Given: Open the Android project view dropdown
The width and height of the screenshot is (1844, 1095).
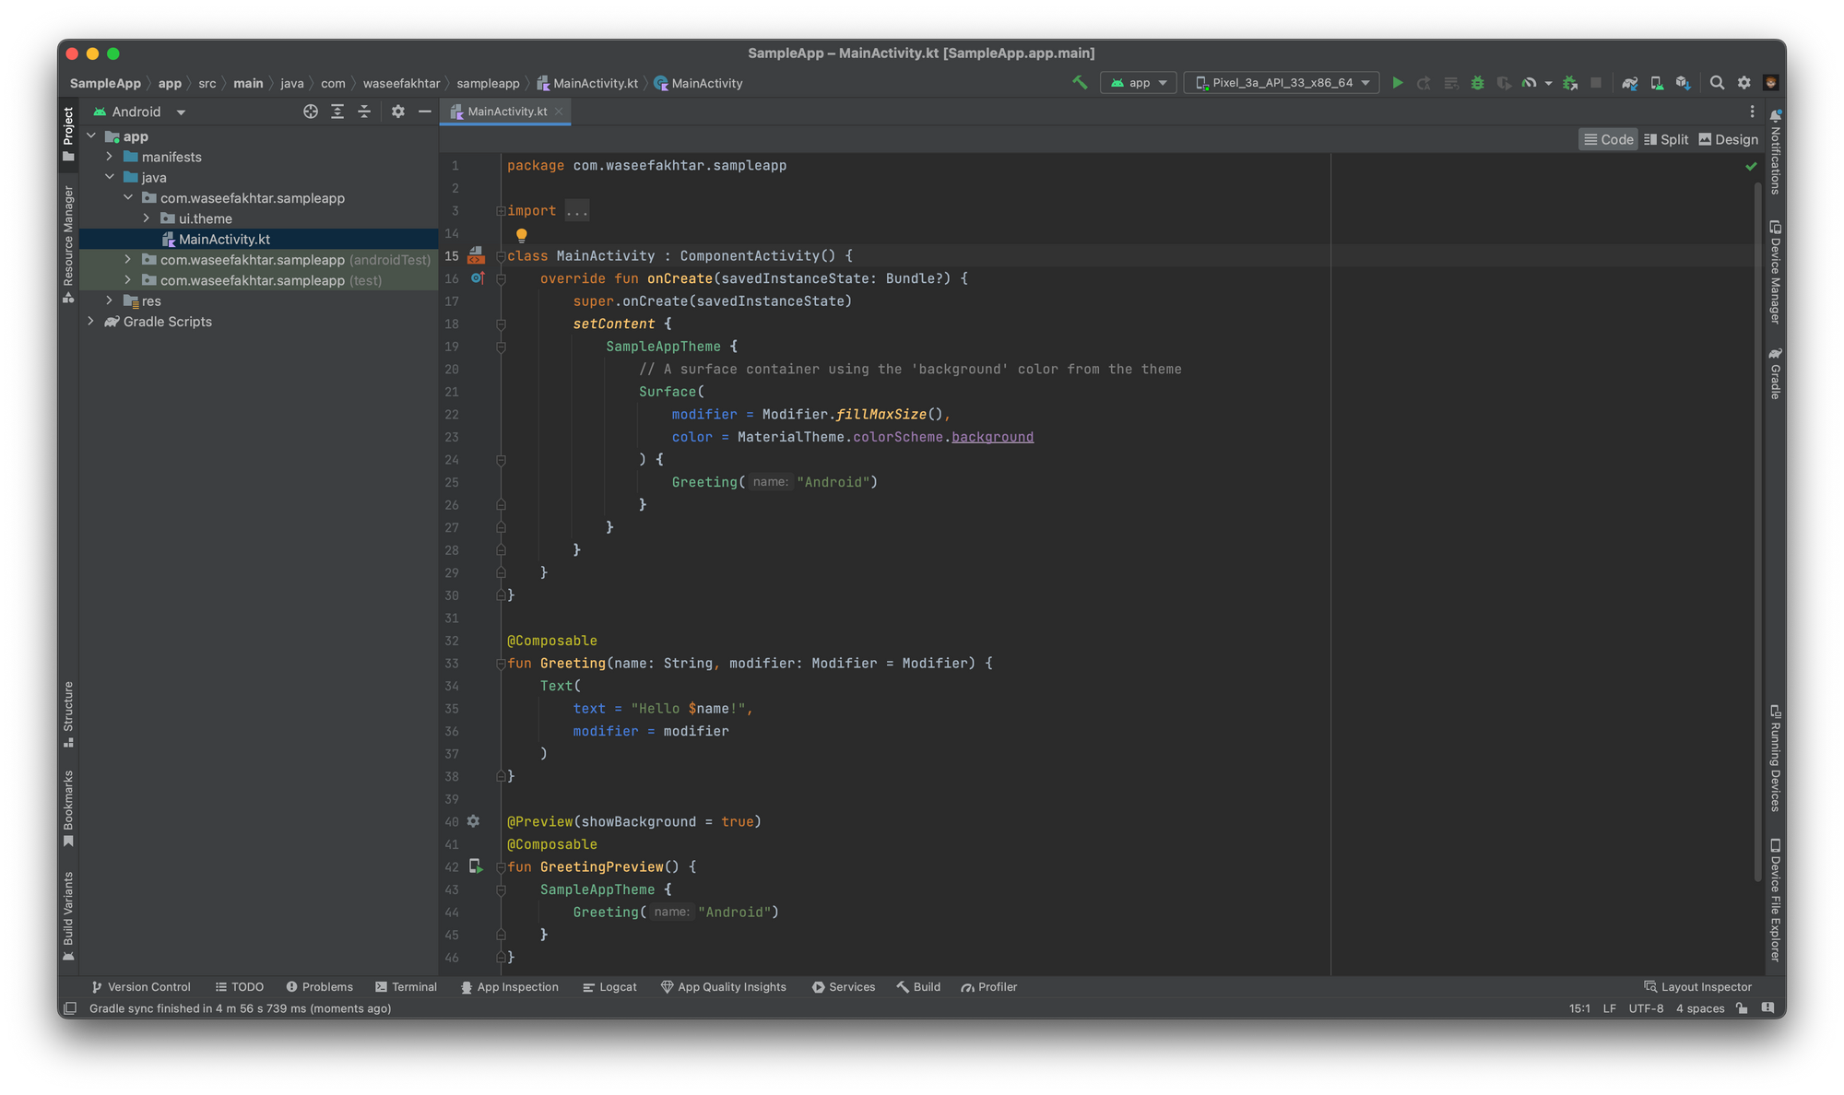Looking at the screenshot, I should [139, 112].
